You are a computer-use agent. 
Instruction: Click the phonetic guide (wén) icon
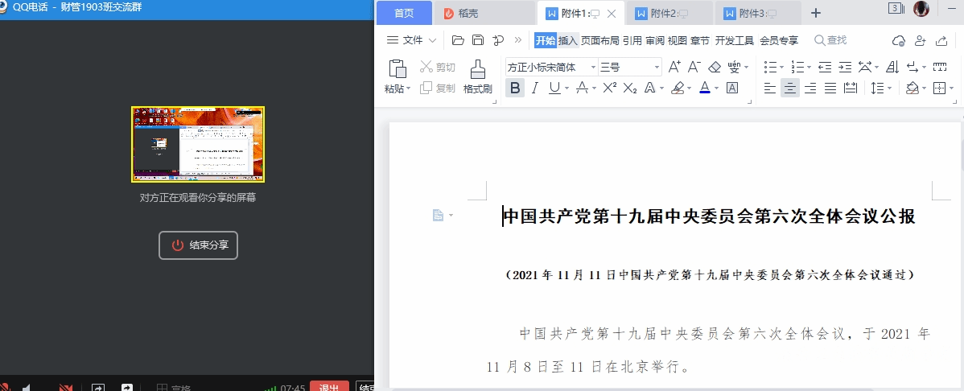734,67
